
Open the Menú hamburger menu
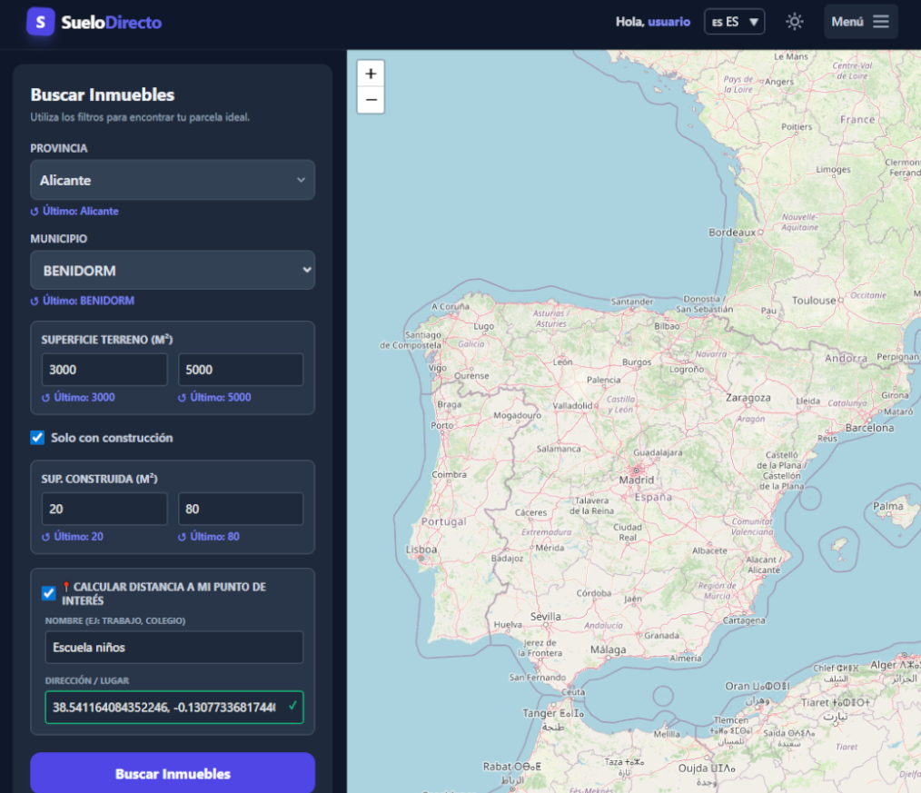(860, 22)
